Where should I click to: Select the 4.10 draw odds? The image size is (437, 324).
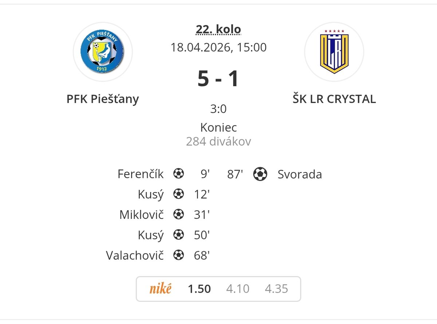238,289
